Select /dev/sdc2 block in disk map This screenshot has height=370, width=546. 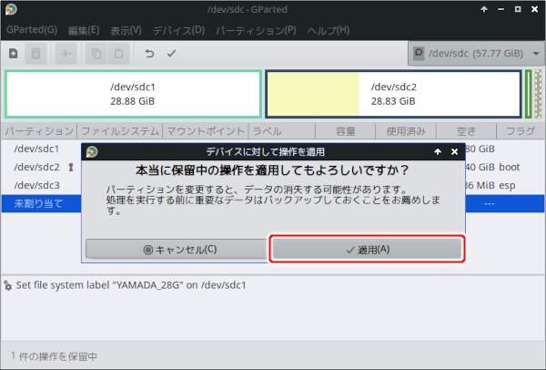[393, 94]
